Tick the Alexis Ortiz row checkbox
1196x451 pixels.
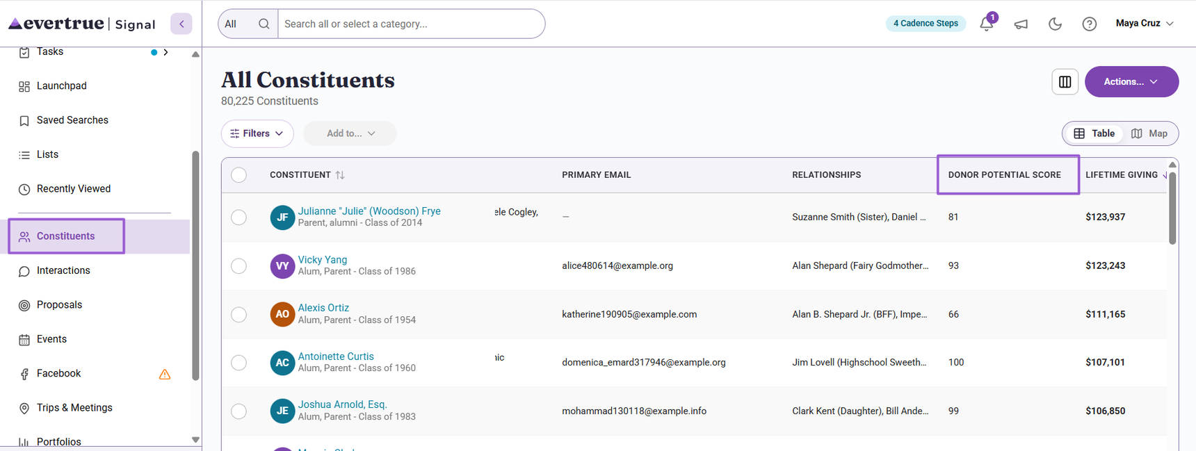coord(239,314)
